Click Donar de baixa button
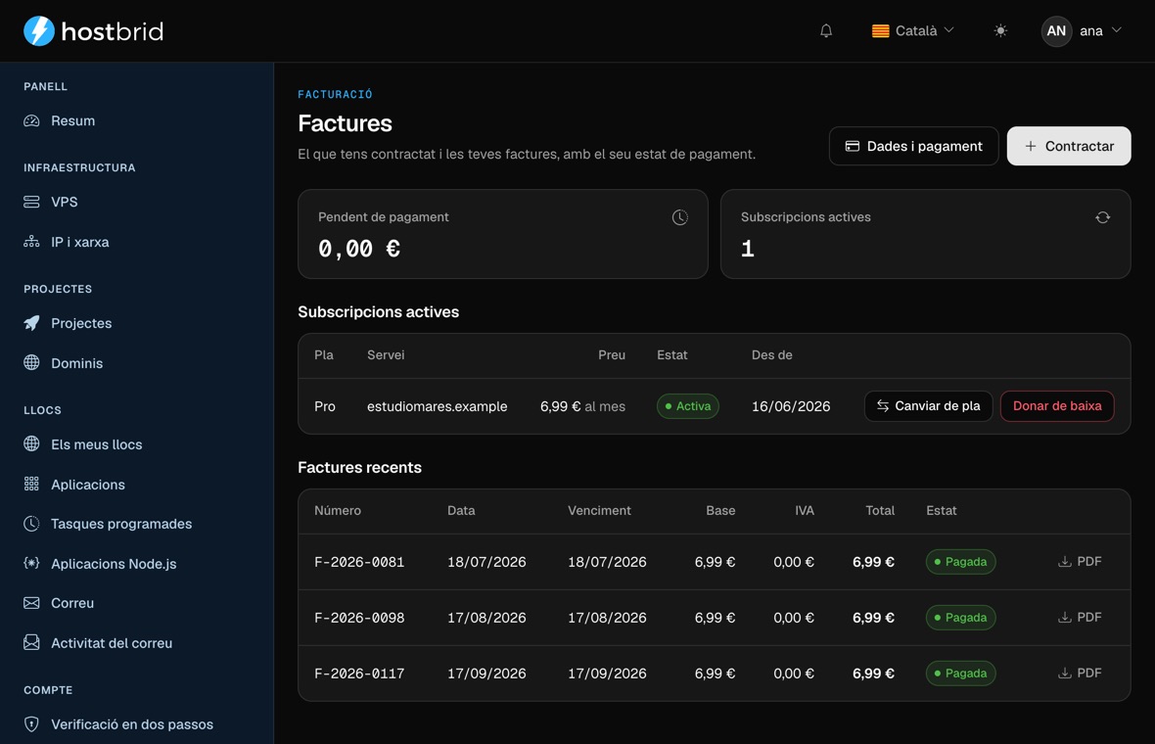 [1057, 406]
